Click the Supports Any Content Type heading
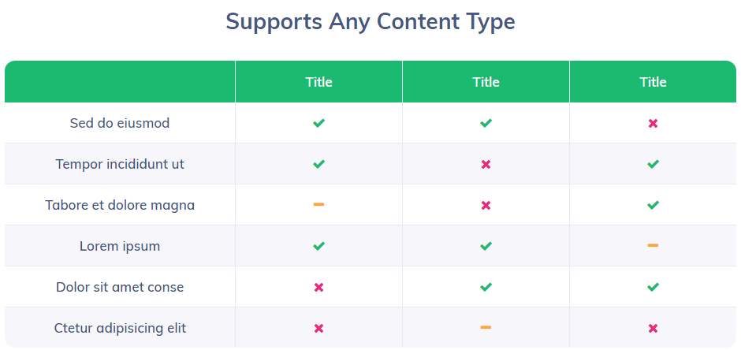Screen dimensions: 741x350 point(370,22)
